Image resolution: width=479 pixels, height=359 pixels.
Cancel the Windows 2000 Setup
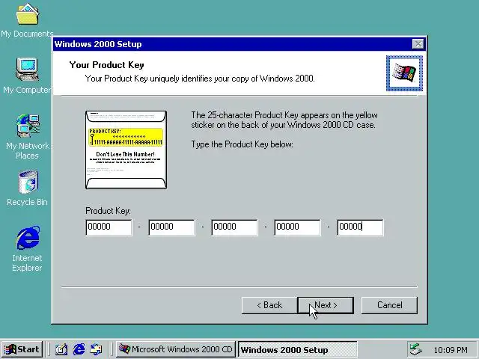[x=389, y=305]
